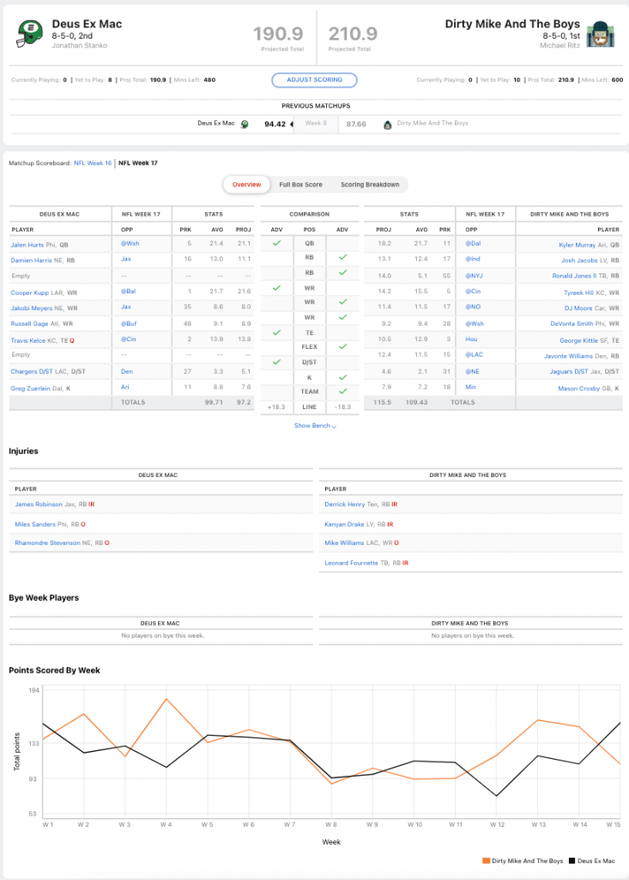629x880 pixels.
Task: Click the O status tag beside Miles Sanders
Action: point(83,523)
